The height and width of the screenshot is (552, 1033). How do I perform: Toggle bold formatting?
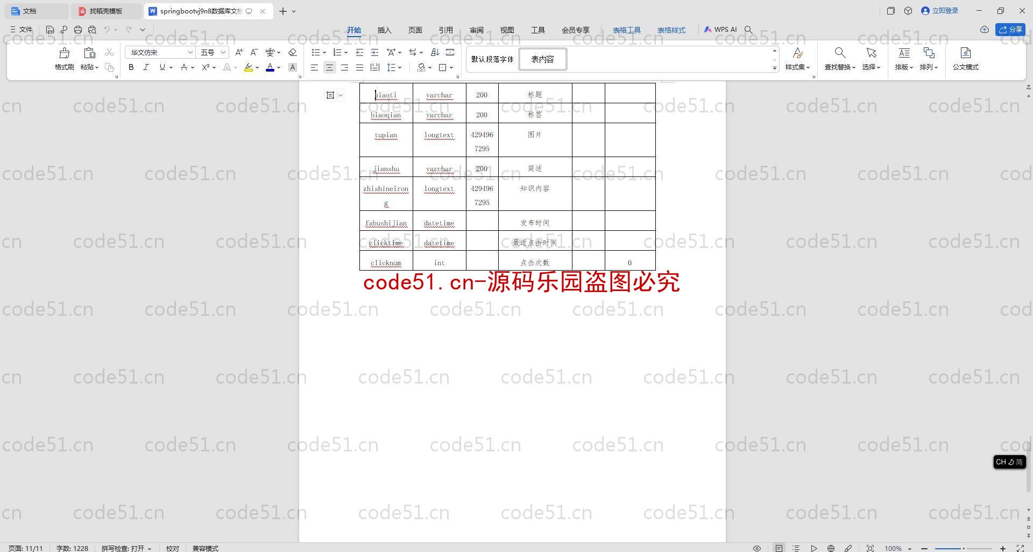pyautogui.click(x=131, y=67)
